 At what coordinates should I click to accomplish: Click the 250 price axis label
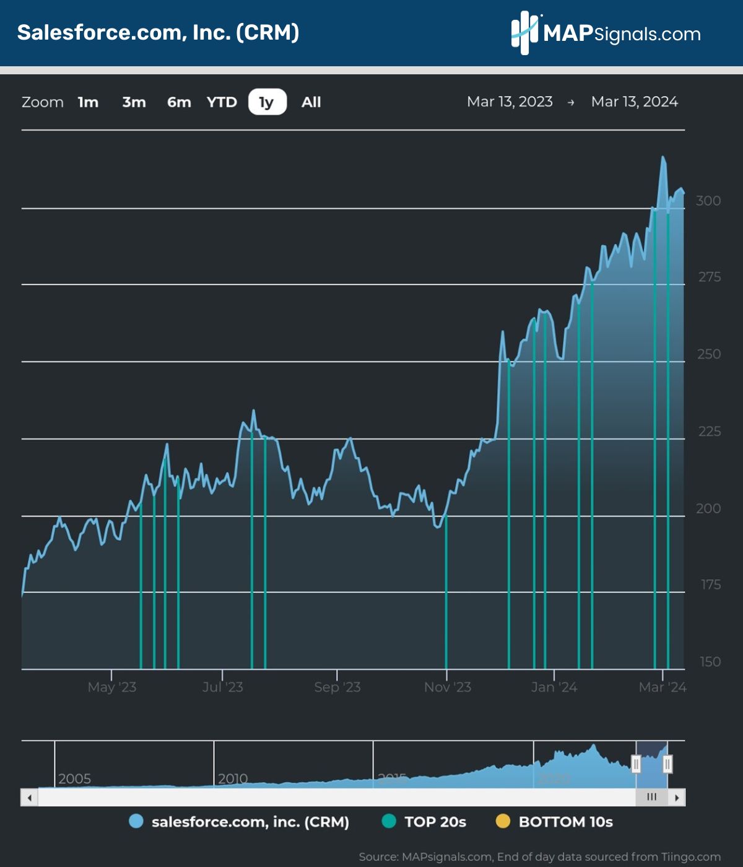pos(709,354)
